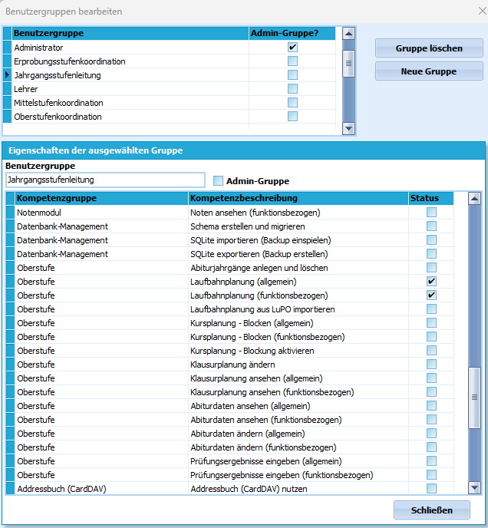Screen dimensions: 488x528
Task: Enable status for Addressbuch (CardDAV) nutzen
Action: click(x=431, y=488)
